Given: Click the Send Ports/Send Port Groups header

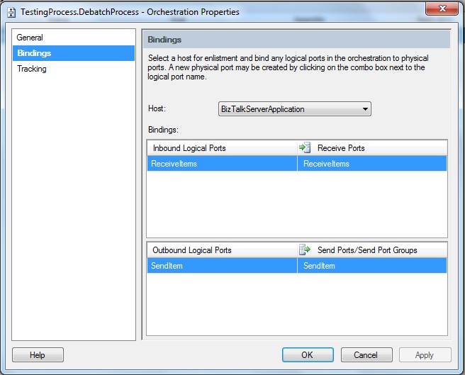Looking at the screenshot, I should pos(372,250).
